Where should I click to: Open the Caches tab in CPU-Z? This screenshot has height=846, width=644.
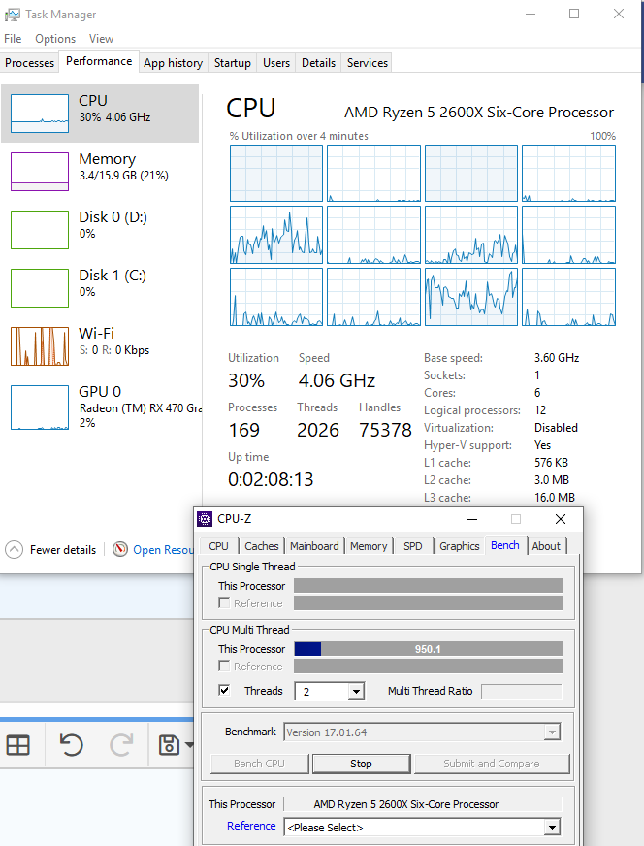coord(262,546)
